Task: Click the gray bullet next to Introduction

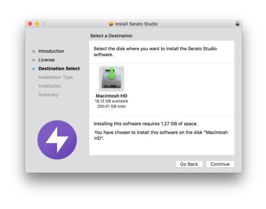Action: [x=33, y=51]
